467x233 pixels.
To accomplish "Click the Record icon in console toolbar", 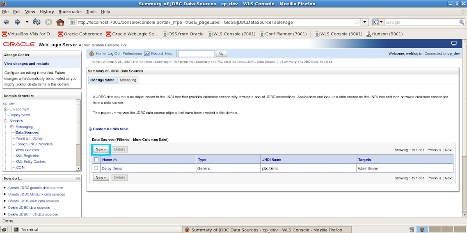I will [x=147, y=54].
